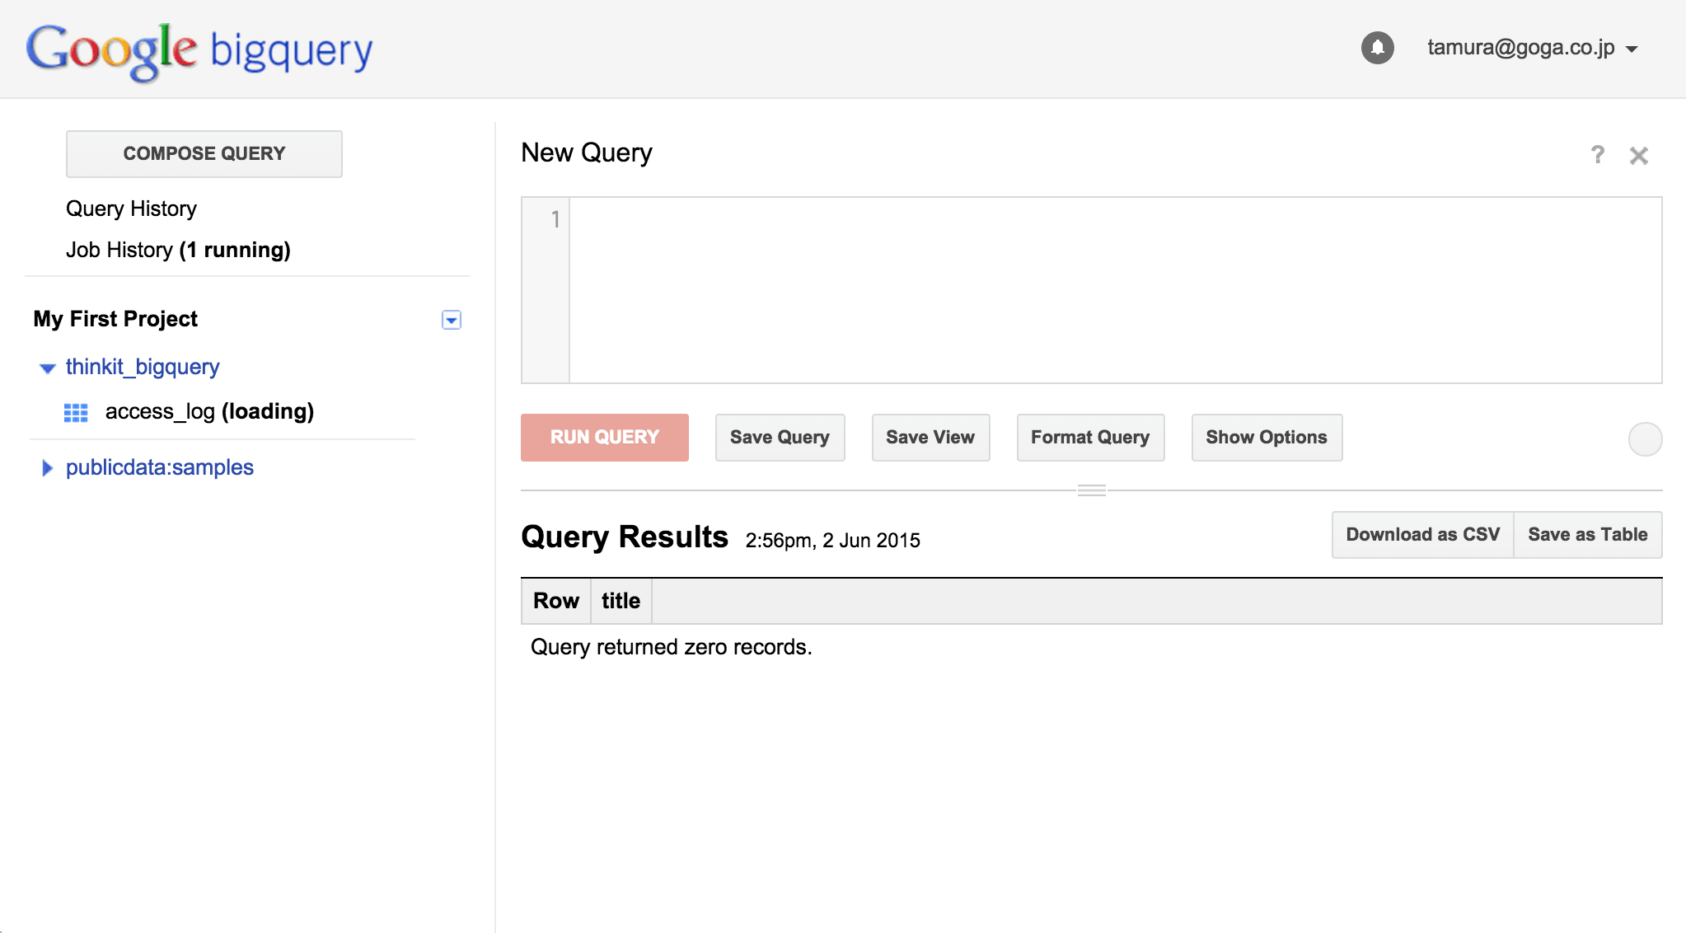Click inside the query editor text area
Screen dimensions: 1686x933
coord(1115,290)
